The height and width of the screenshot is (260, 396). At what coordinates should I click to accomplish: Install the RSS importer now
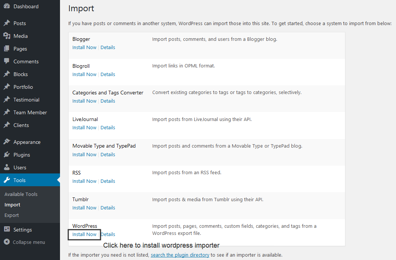(84, 181)
